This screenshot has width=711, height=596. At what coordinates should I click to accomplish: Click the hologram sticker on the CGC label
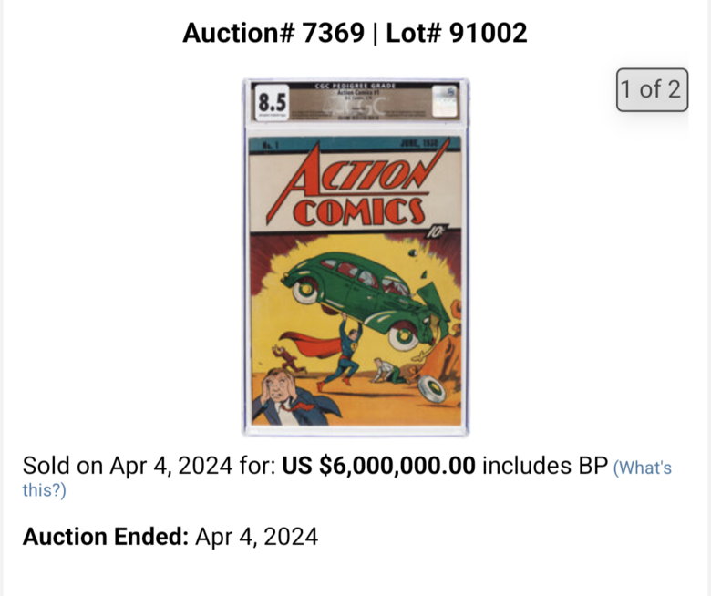coord(445,101)
